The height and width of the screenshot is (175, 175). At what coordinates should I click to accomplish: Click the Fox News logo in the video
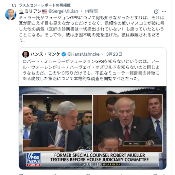pyautogui.click(x=34, y=159)
